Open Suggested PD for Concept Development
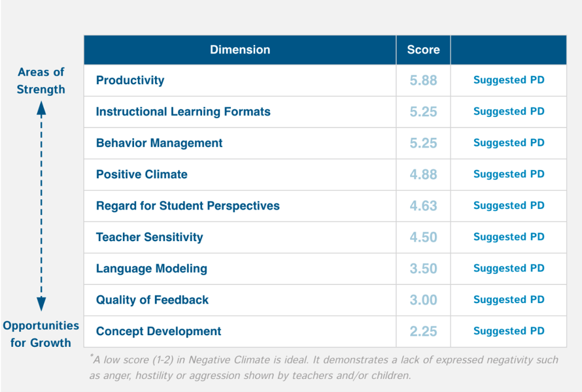 [x=509, y=331]
